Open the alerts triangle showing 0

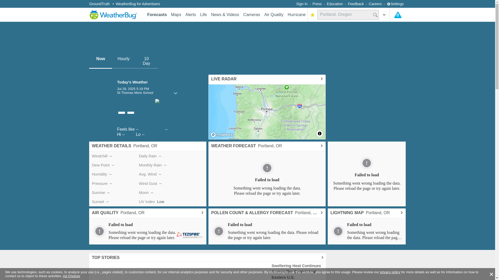tap(398, 15)
